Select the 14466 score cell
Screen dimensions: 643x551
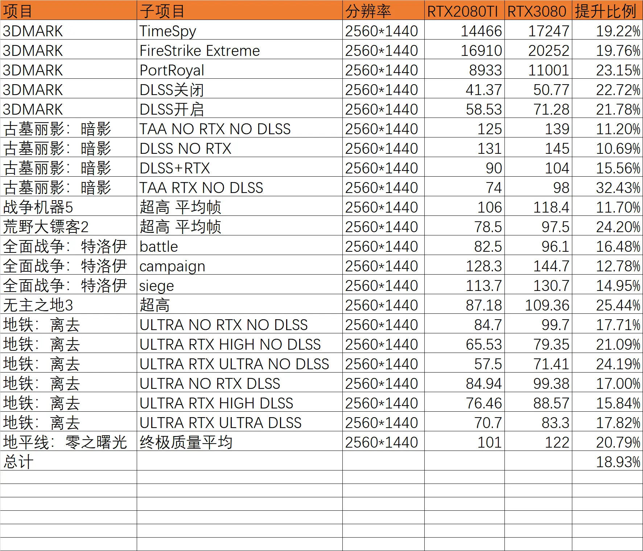coord(464,31)
